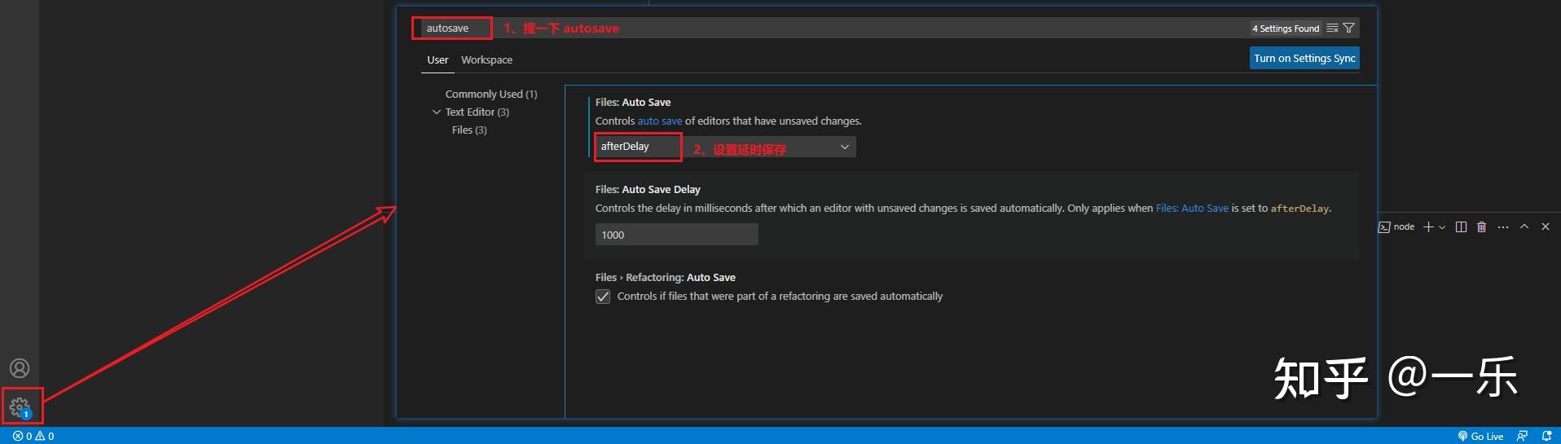The width and height of the screenshot is (1561, 444).
Task: Kill terminal with the trash icon
Action: click(1482, 227)
